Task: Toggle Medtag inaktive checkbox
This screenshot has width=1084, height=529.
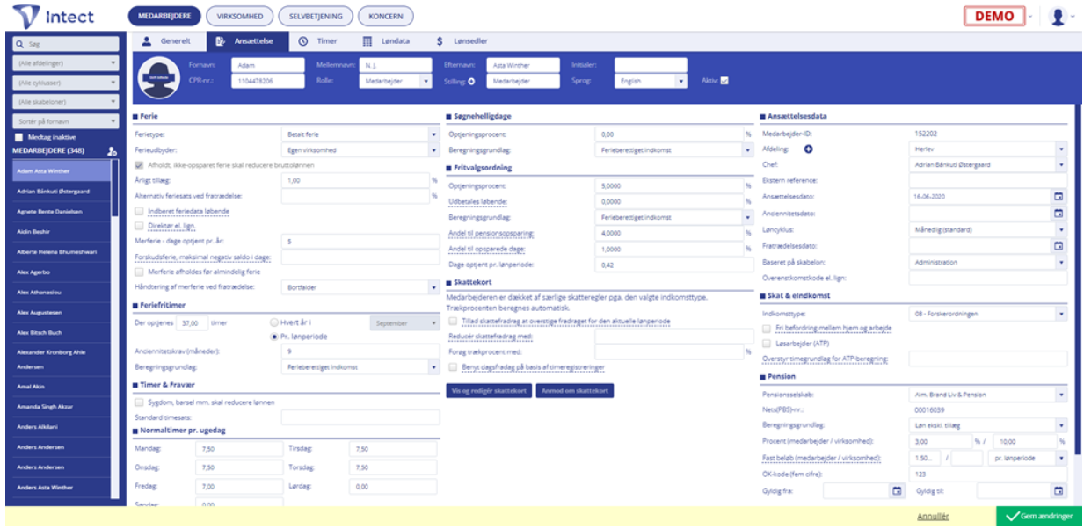Action: pyautogui.click(x=20, y=137)
